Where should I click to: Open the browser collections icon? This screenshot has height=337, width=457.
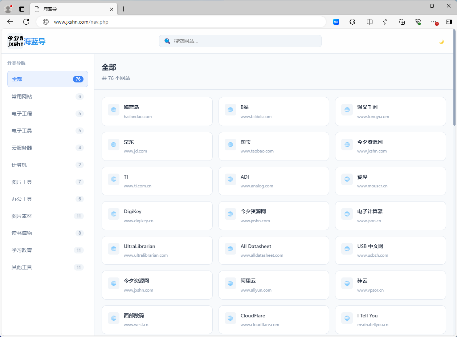402,22
